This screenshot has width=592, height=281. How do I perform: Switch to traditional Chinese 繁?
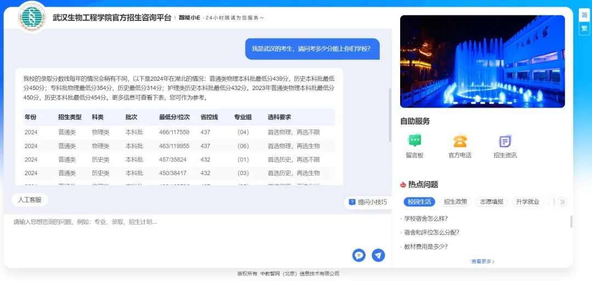[584, 28]
